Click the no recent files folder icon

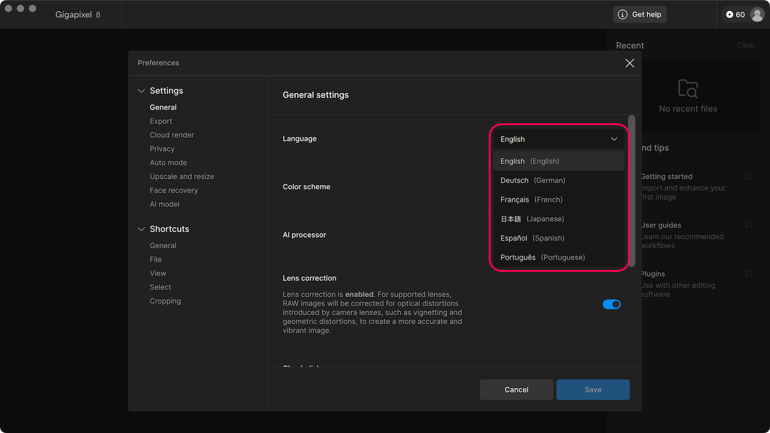(688, 88)
